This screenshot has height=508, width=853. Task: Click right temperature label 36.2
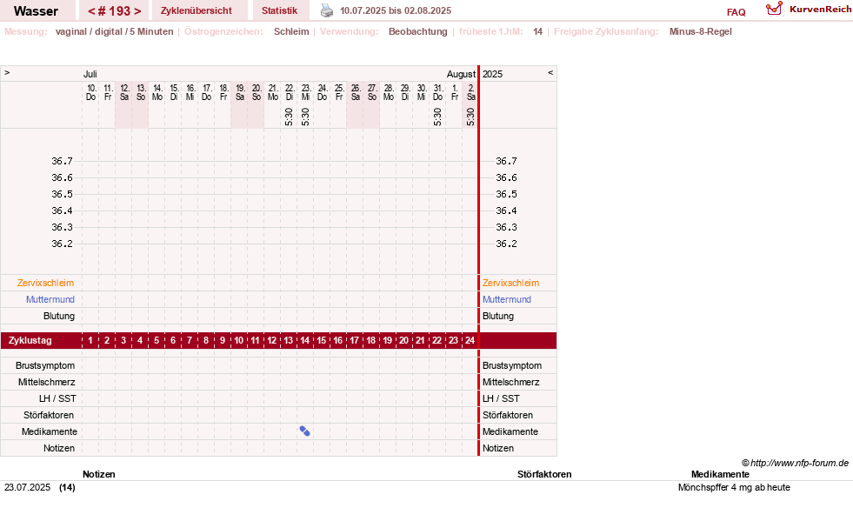click(x=506, y=244)
